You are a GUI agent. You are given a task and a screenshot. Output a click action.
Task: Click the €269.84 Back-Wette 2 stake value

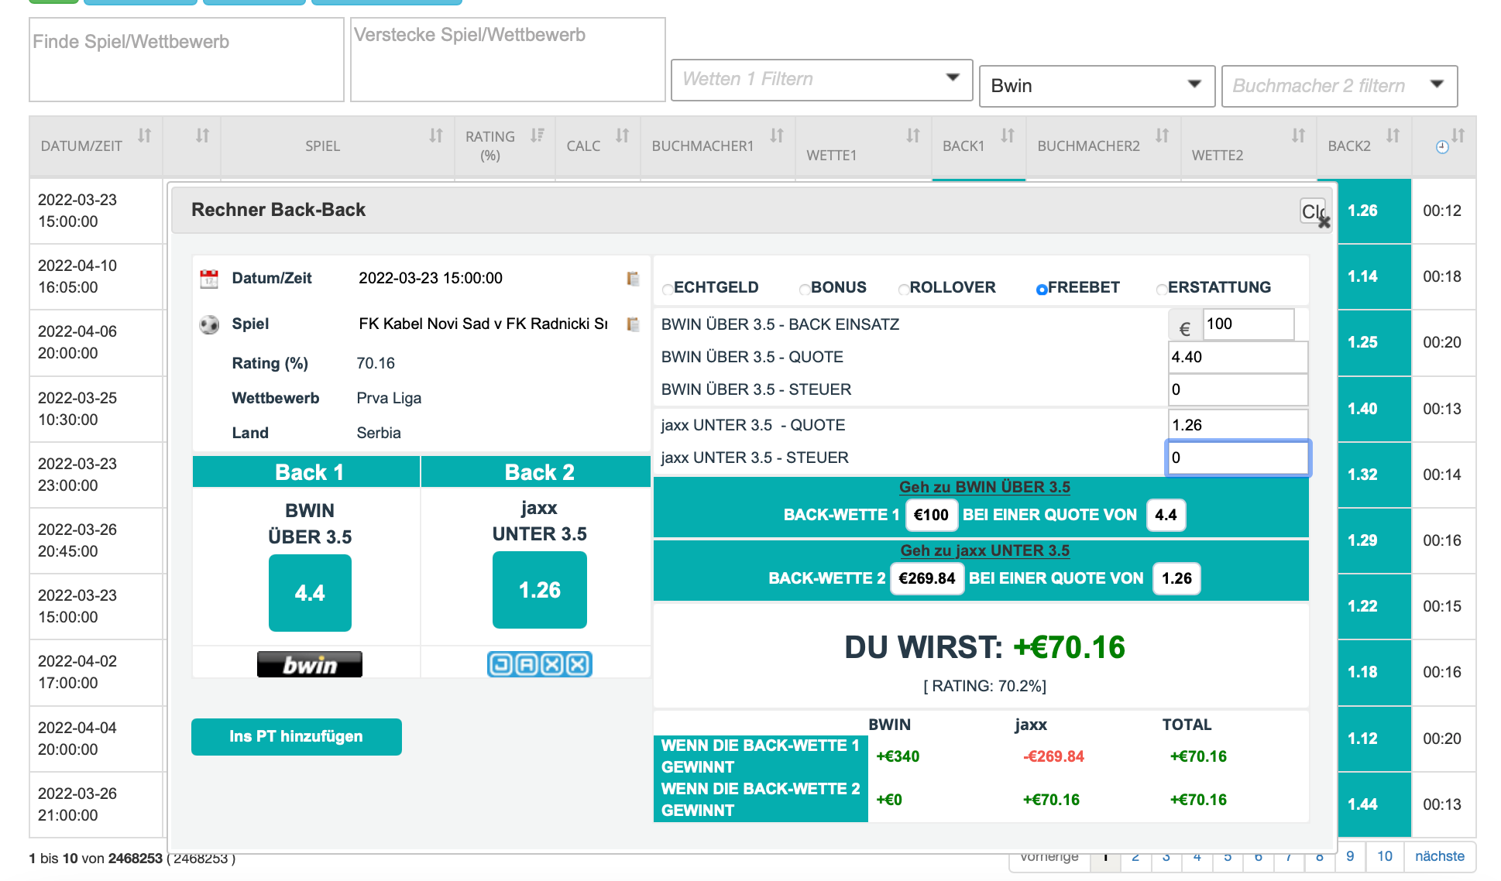pos(927,578)
